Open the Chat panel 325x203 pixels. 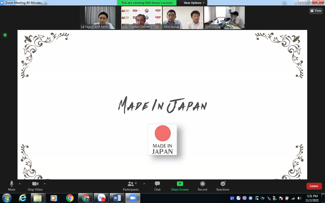click(x=157, y=186)
